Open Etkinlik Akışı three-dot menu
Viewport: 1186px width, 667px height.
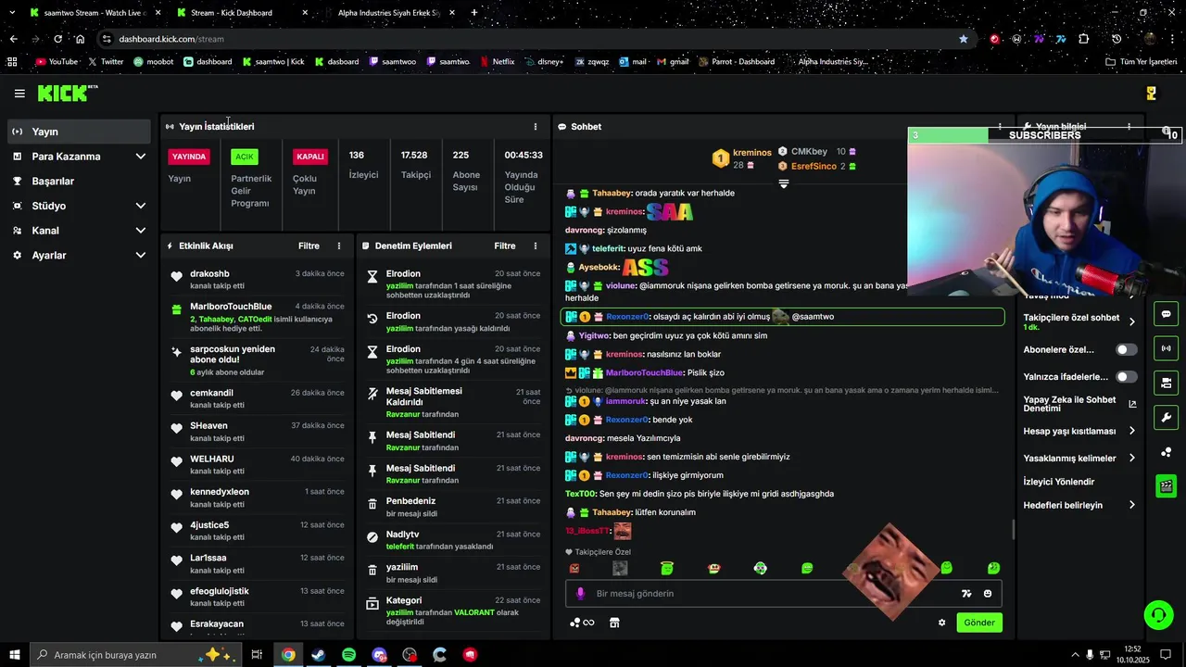(339, 246)
